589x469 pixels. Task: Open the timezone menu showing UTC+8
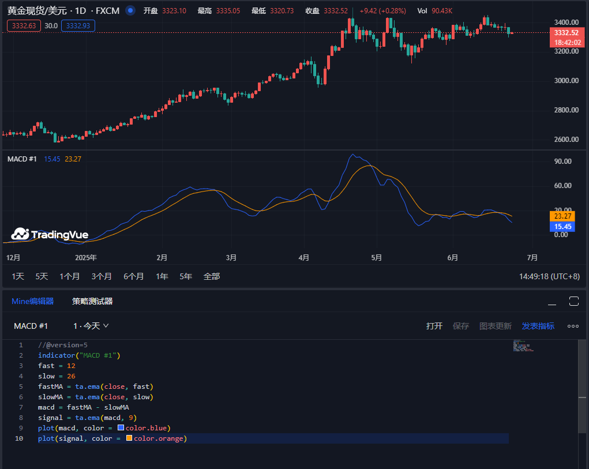(549, 276)
